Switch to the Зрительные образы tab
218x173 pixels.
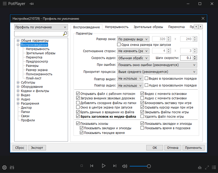coord(148,27)
